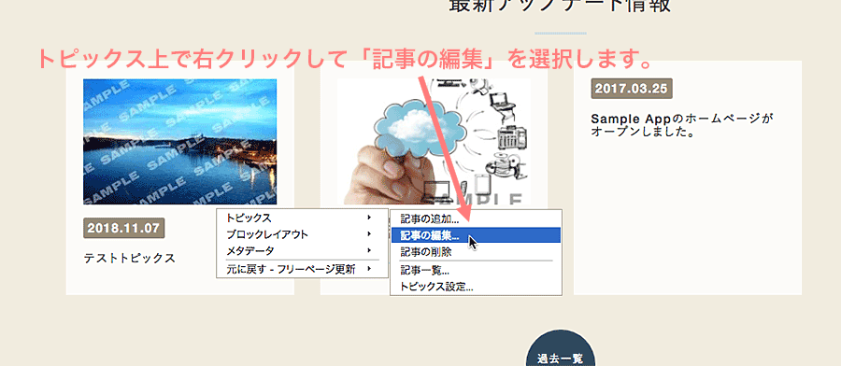Expand the 元に戻す submenu arrow
This screenshot has width=841, height=366.
coord(369,269)
